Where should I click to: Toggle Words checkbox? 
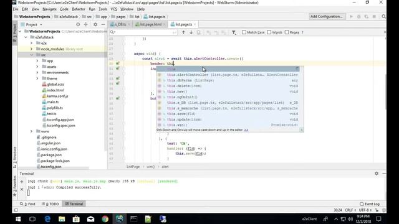[269, 32]
